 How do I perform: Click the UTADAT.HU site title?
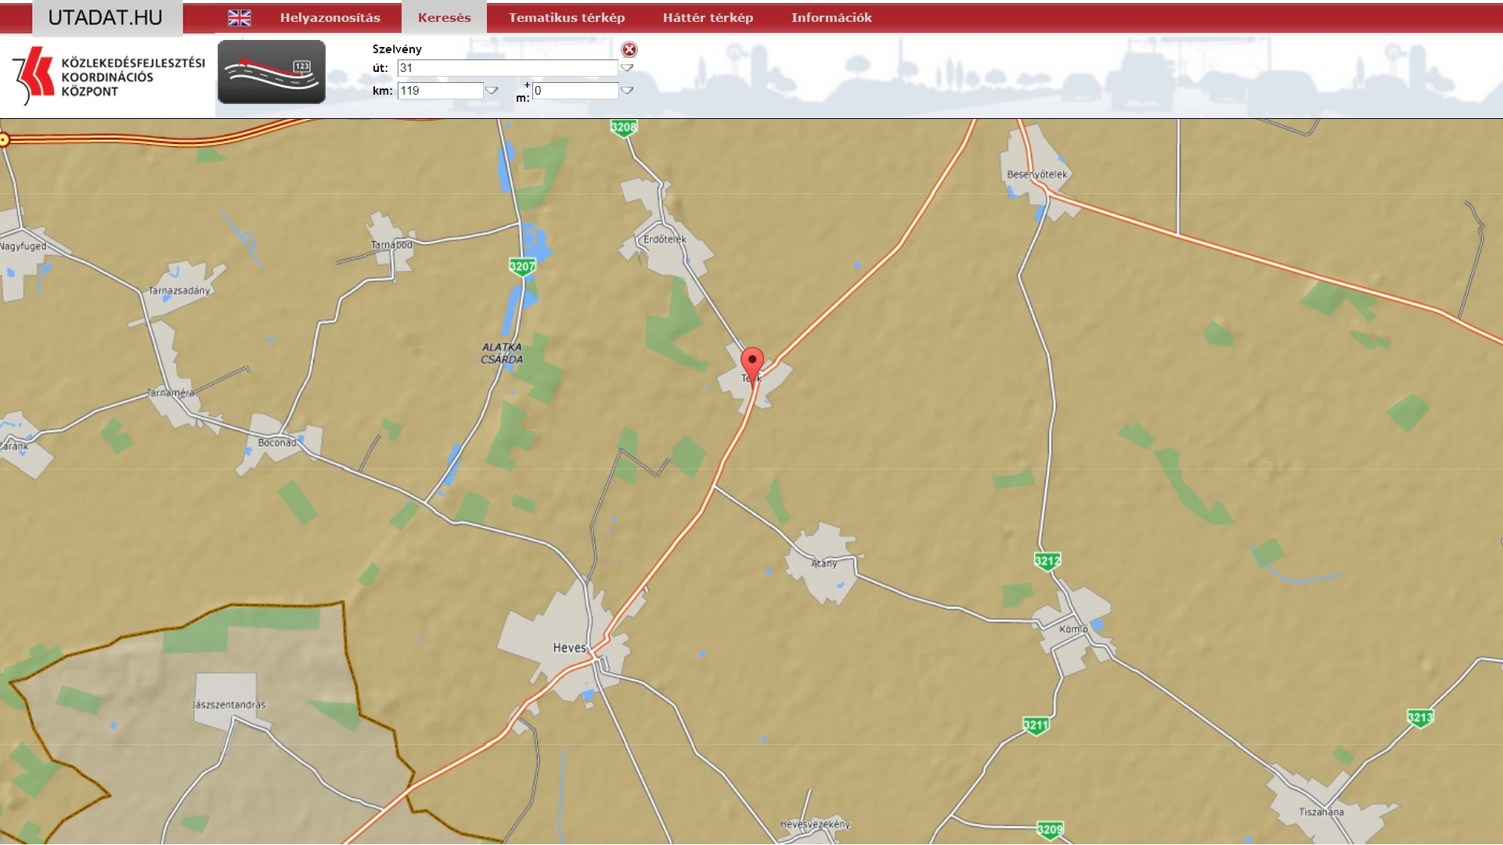click(x=106, y=18)
